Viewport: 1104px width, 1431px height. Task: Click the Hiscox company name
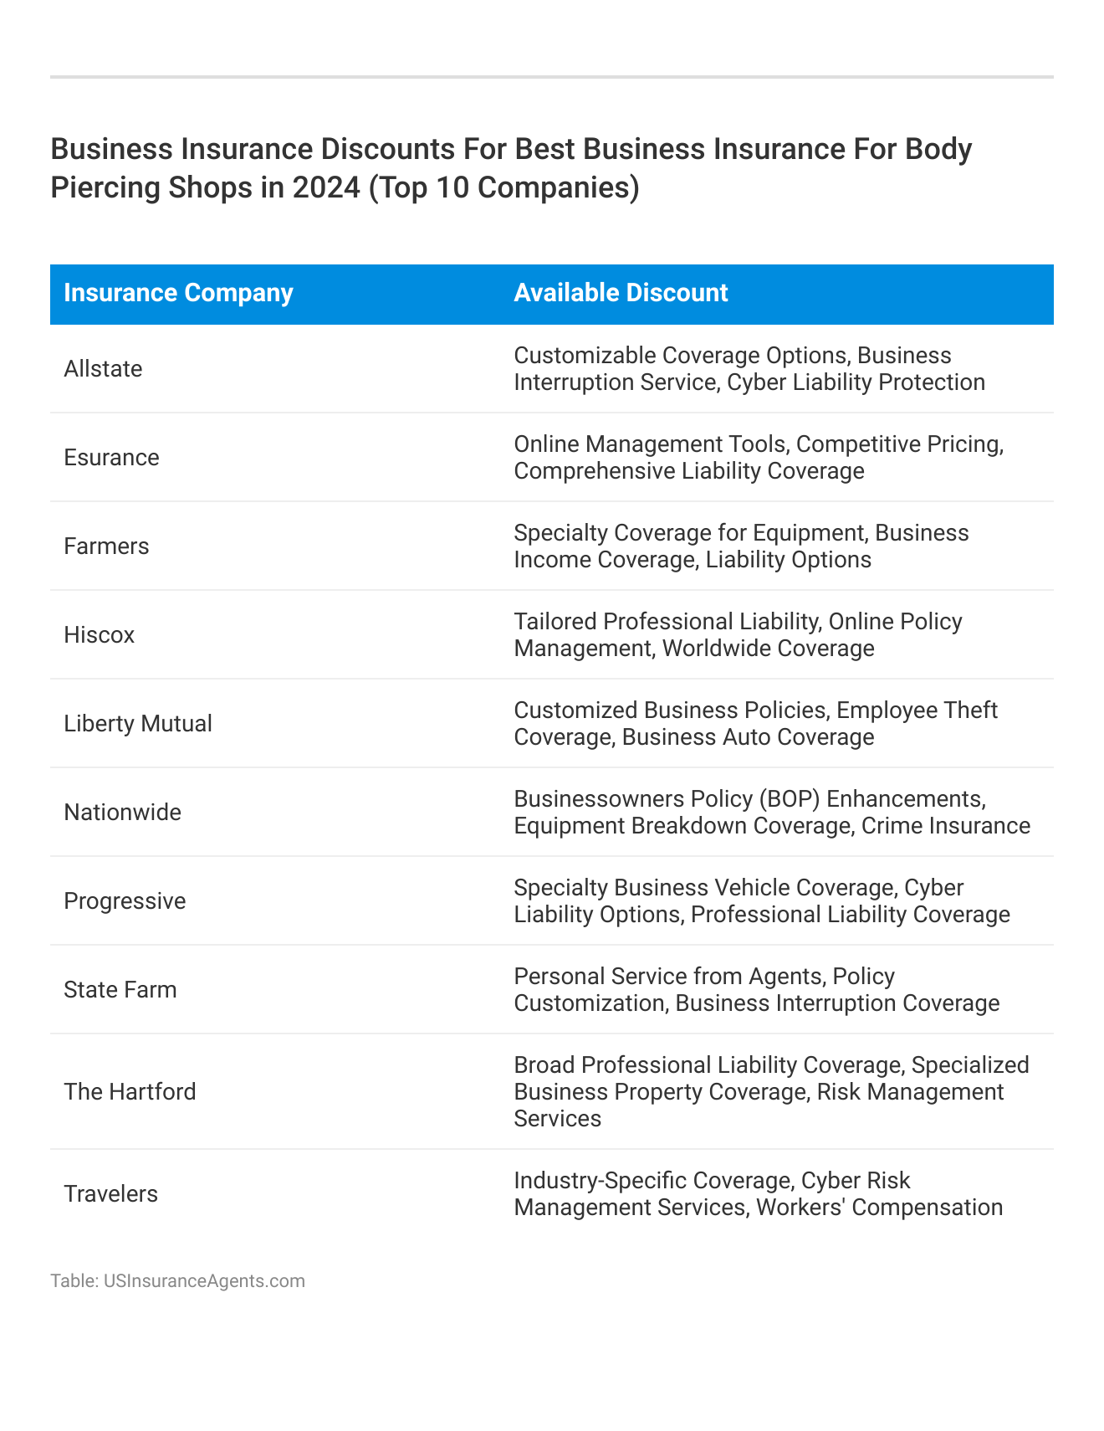point(99,635)
